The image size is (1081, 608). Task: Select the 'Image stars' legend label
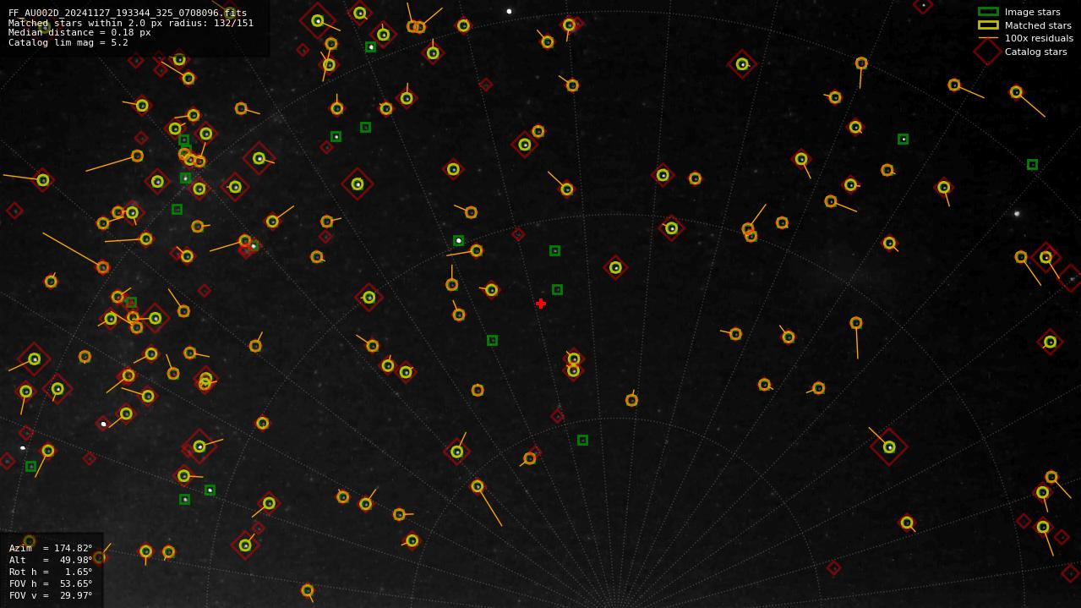tap(1032, 12)
